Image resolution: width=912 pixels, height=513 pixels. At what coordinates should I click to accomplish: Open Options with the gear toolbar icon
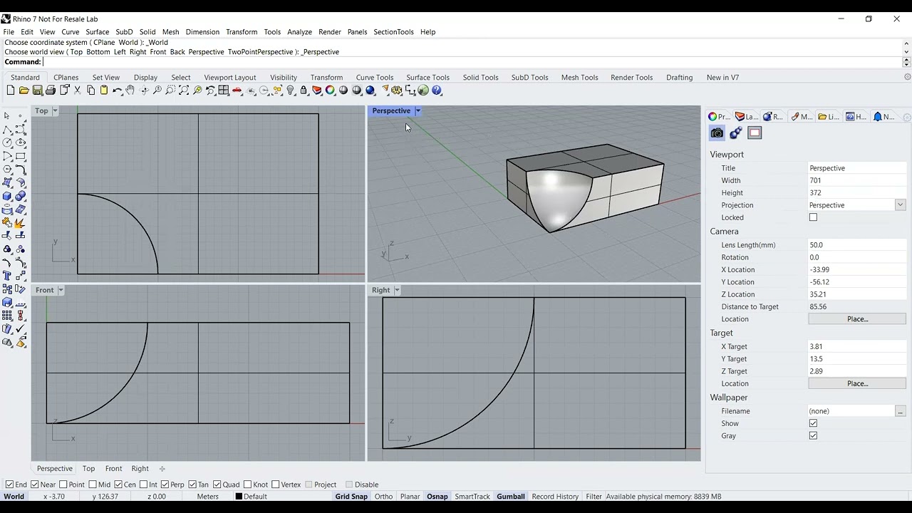(x=397, y=90)
